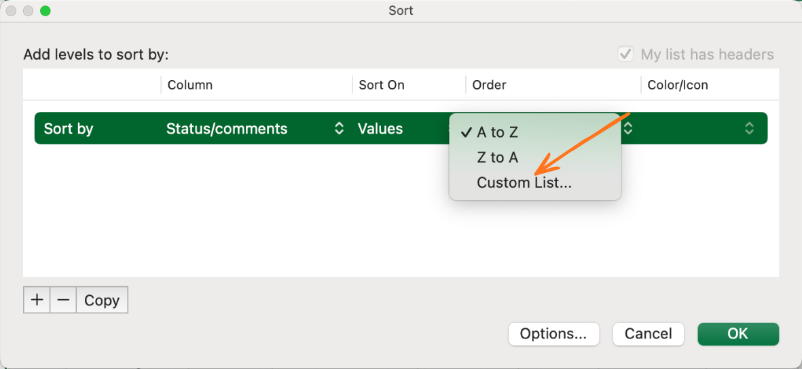The width and height of the screenshot is (802, 369).
Task: Select the Sort by row label
Action: click(69, 129)
